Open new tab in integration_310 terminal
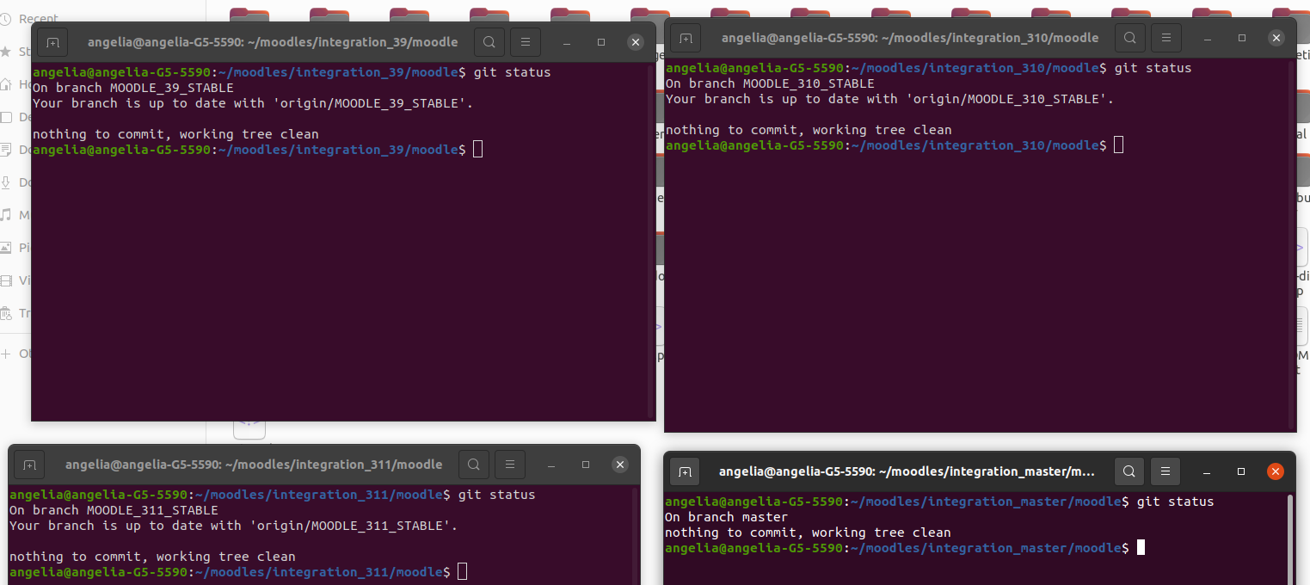Viewport: 1310px width, 585px height. click(x=686, y=38)
